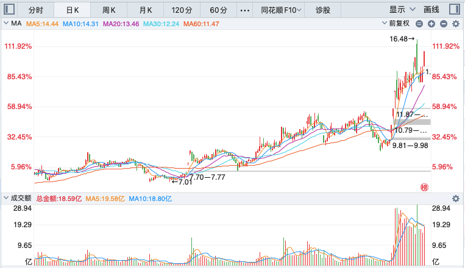Image resolution: width=465 pixels, height=268 pixels.
Task: Expand the 显示 display dropdown
Action: coord(402,10)
